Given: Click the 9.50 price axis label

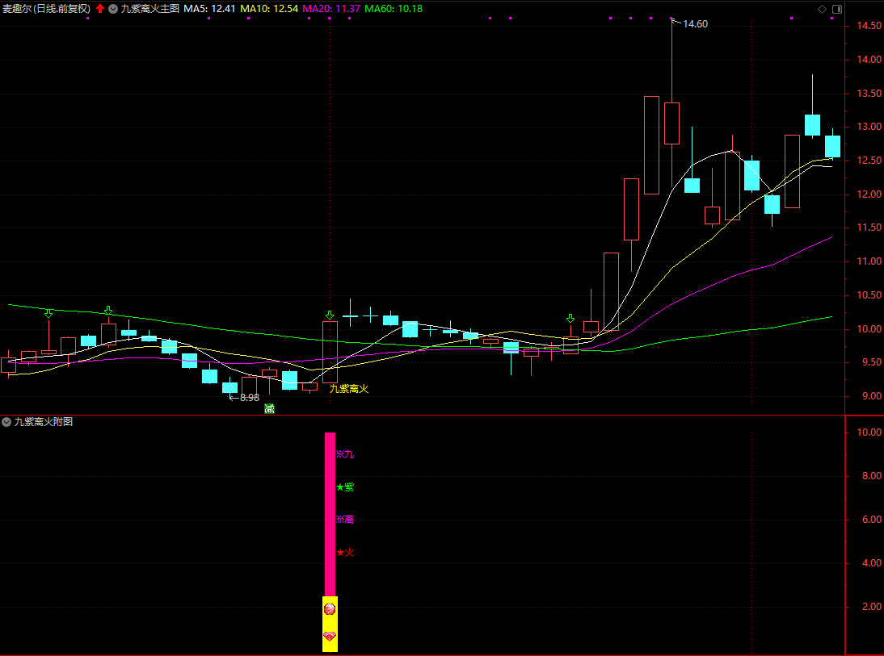Looking at the screenshot, I should click(x=872, y=362).
